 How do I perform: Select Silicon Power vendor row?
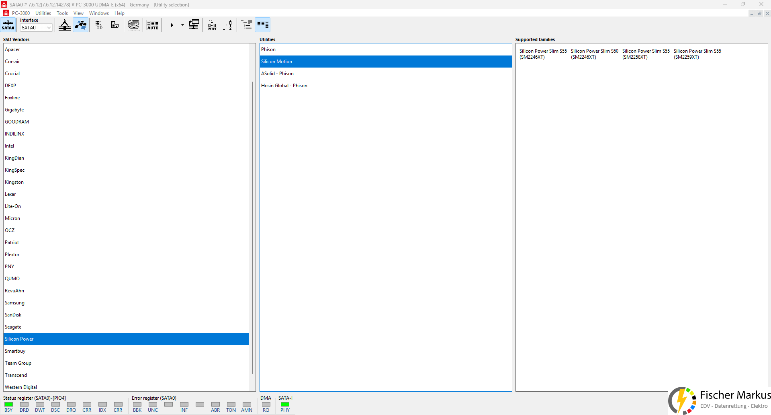point(126,339)
